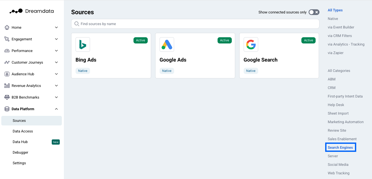Click the Audience Hub person icon
The image size is (372, 179).
point(7,74)
